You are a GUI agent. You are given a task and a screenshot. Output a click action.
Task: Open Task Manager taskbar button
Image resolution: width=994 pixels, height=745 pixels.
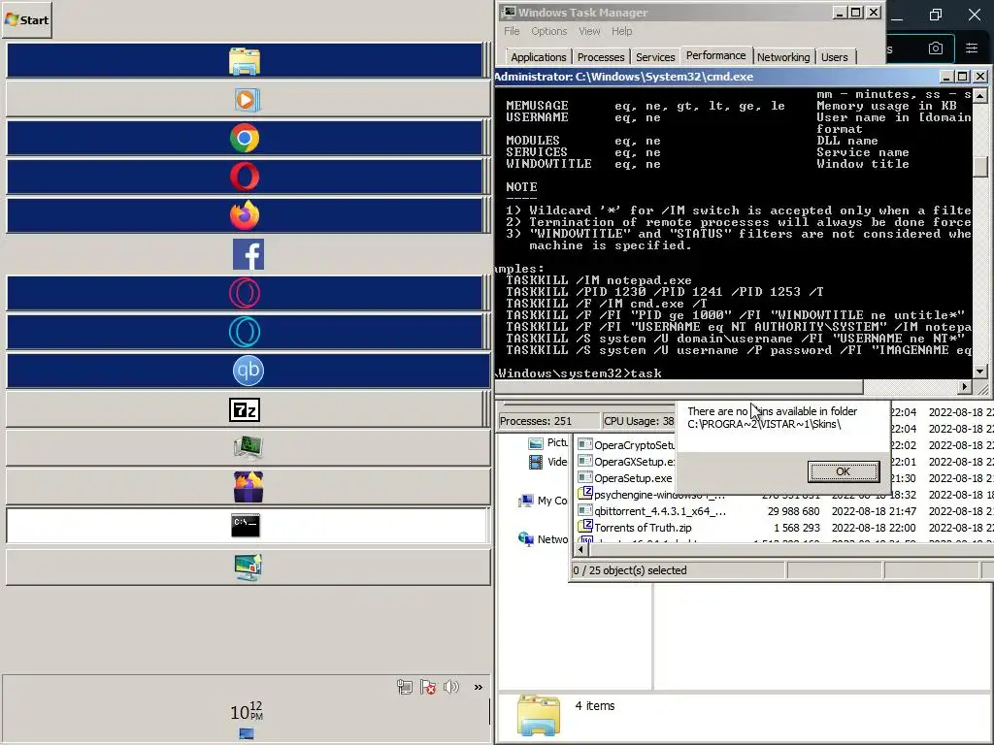pos(248,448)
